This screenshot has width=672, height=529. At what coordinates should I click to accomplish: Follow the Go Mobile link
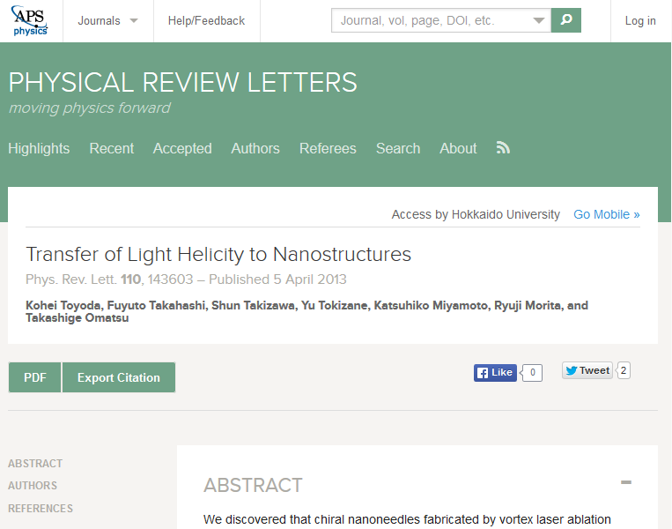tap(607, 214)
